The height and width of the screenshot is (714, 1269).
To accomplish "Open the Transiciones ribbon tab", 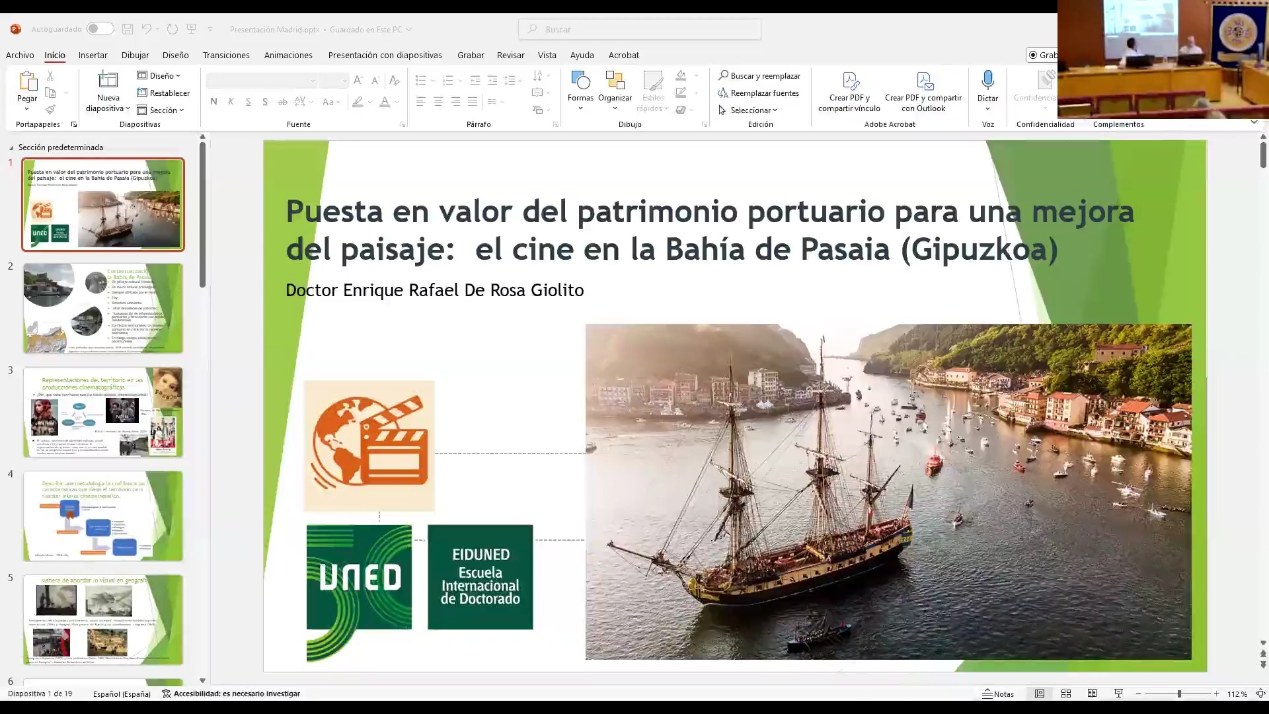I will pos(226,55).
